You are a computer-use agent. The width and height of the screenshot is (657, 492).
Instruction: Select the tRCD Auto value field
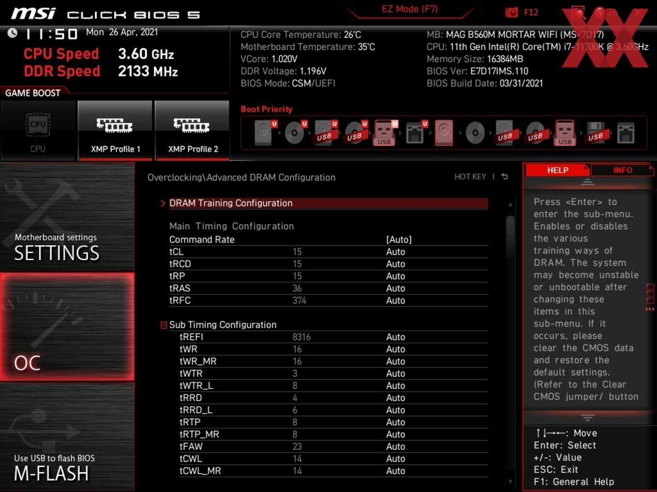(x=395, y=264)
